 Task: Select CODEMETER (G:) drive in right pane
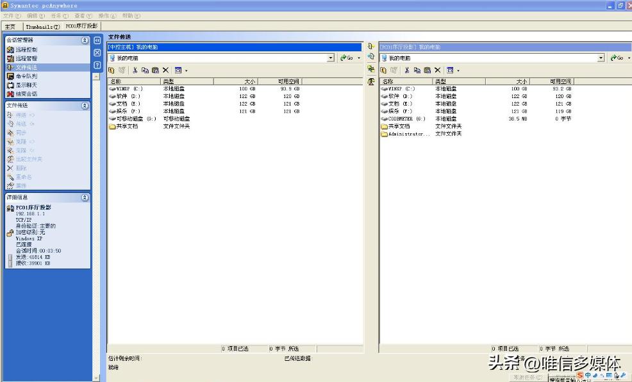(406, 119)
